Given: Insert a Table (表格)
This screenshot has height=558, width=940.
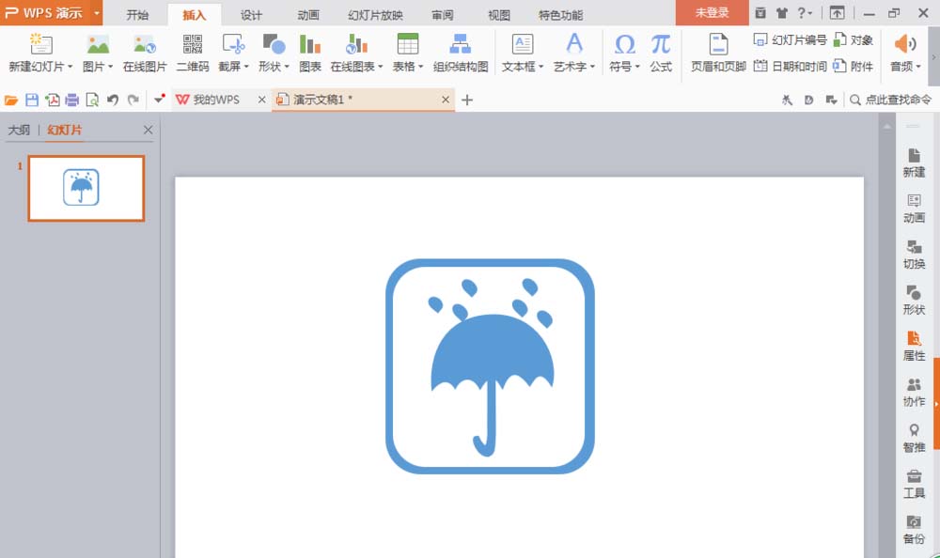Looking at the screenshot, I should click(408, 44).
